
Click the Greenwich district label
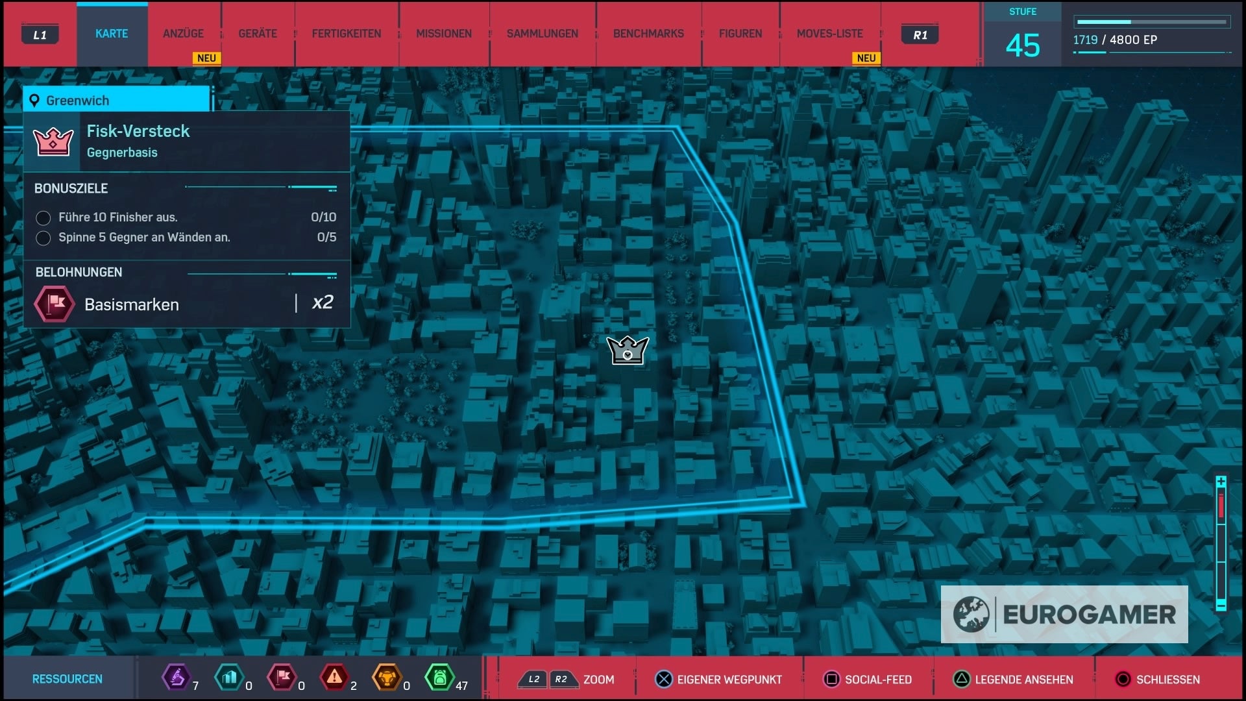click(x=78, y=101)
